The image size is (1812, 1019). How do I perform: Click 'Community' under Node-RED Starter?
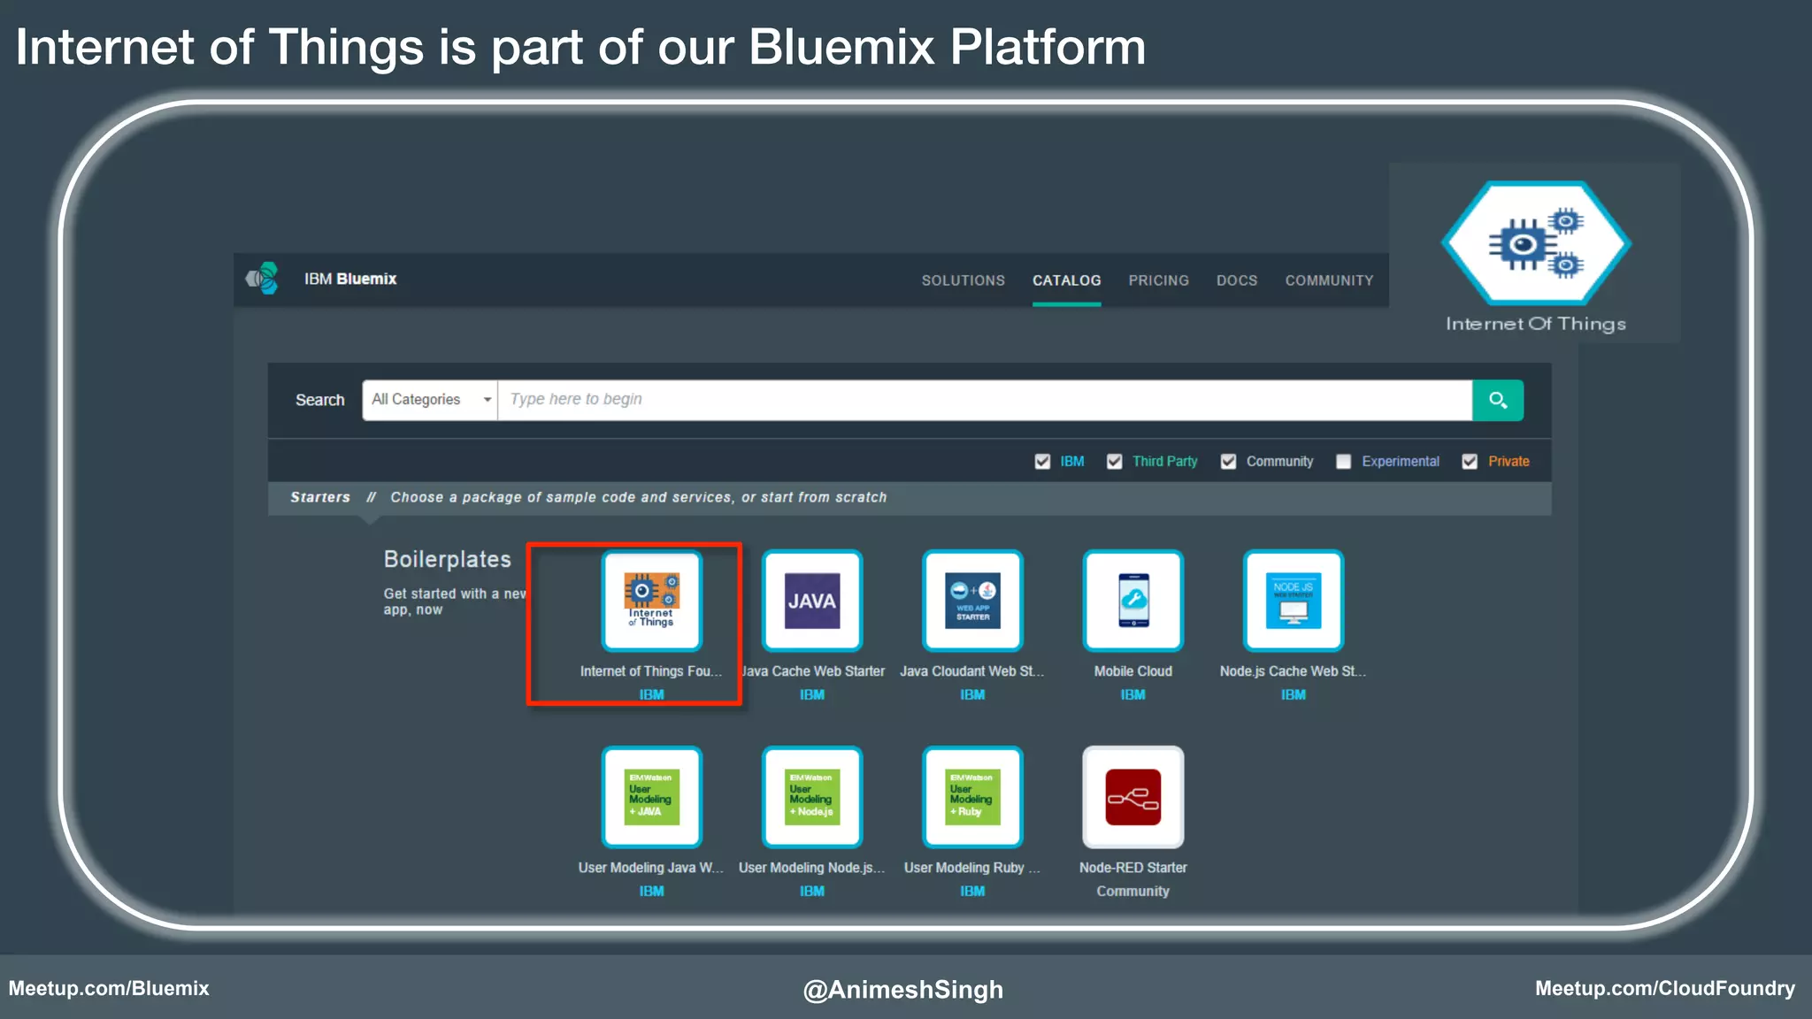1133,892
